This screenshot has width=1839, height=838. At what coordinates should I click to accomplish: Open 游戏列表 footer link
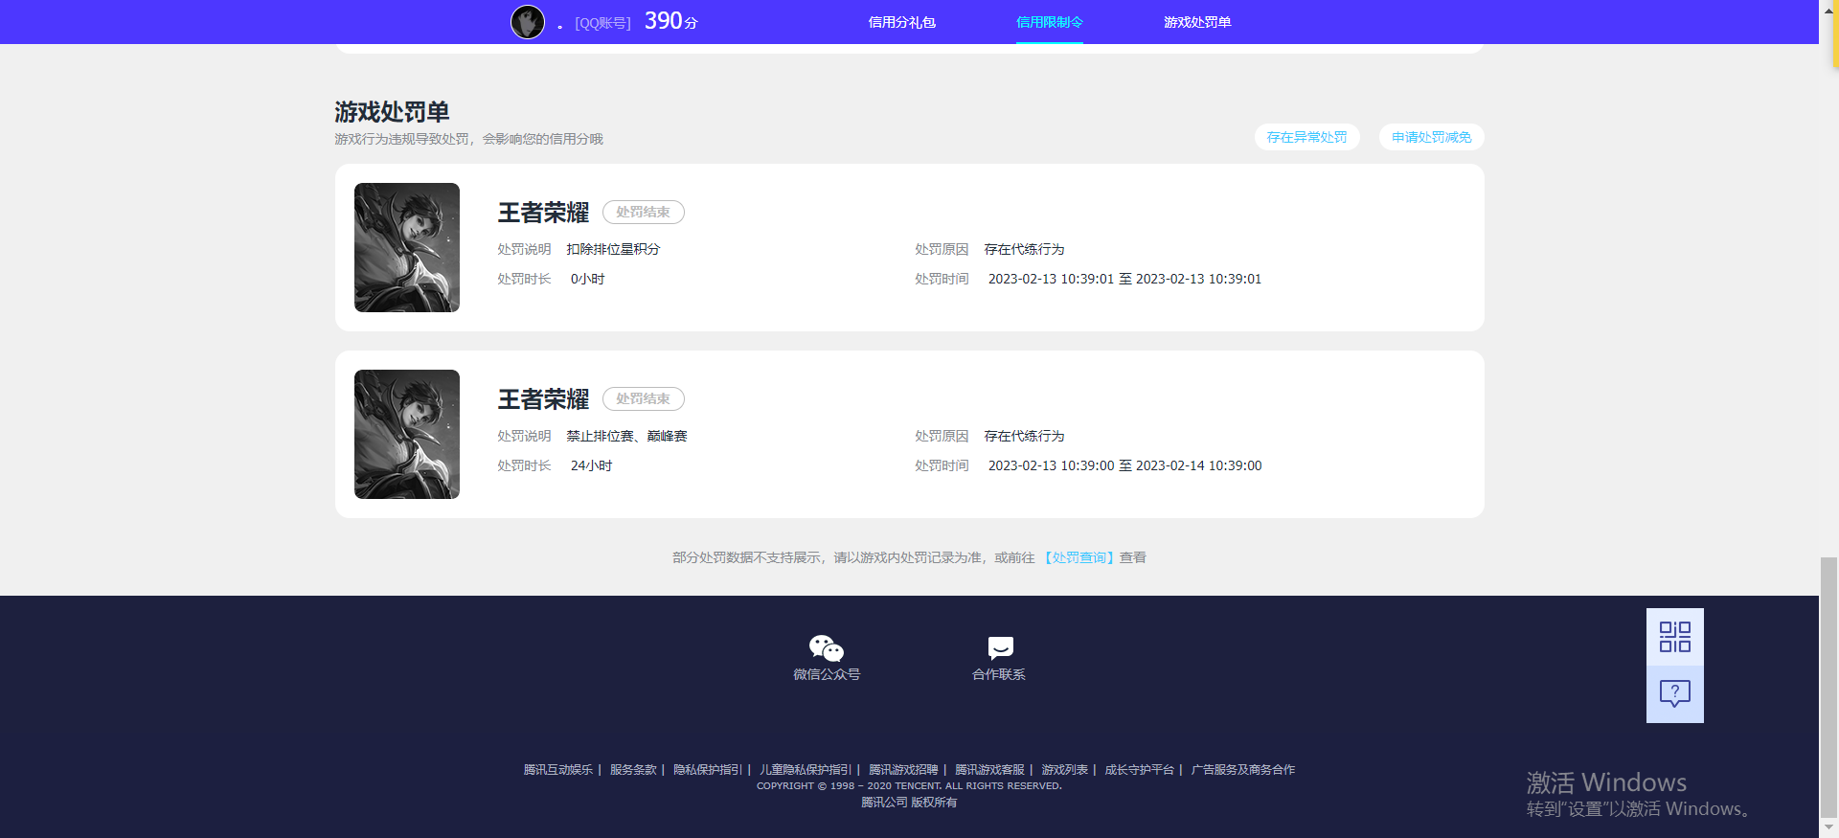tap(1064, 770)
